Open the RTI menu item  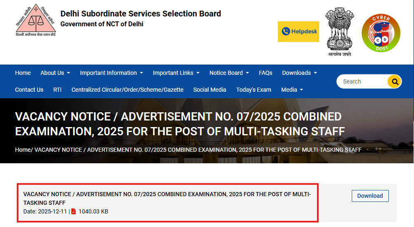coord(57,90)
